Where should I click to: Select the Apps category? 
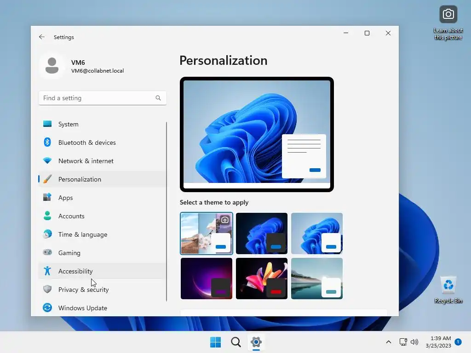click(x=102, y=198)
